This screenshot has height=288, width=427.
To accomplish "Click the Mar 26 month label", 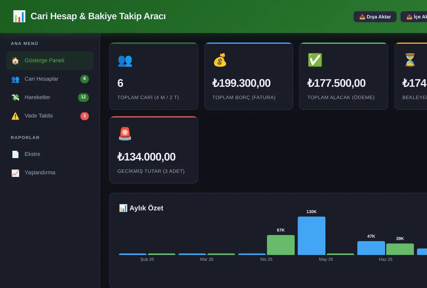I will click(x=207, y=260).
